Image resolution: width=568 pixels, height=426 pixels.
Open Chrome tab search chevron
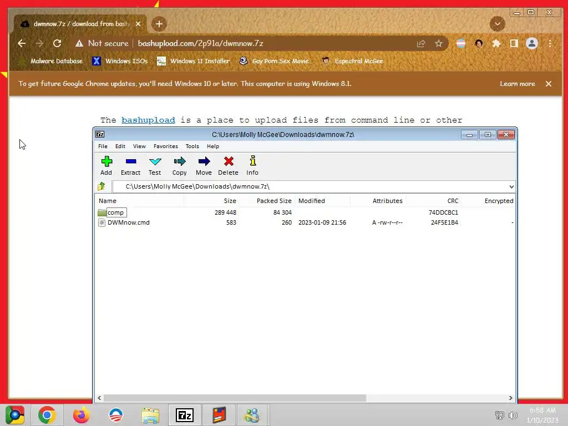[x=498, y=24]
